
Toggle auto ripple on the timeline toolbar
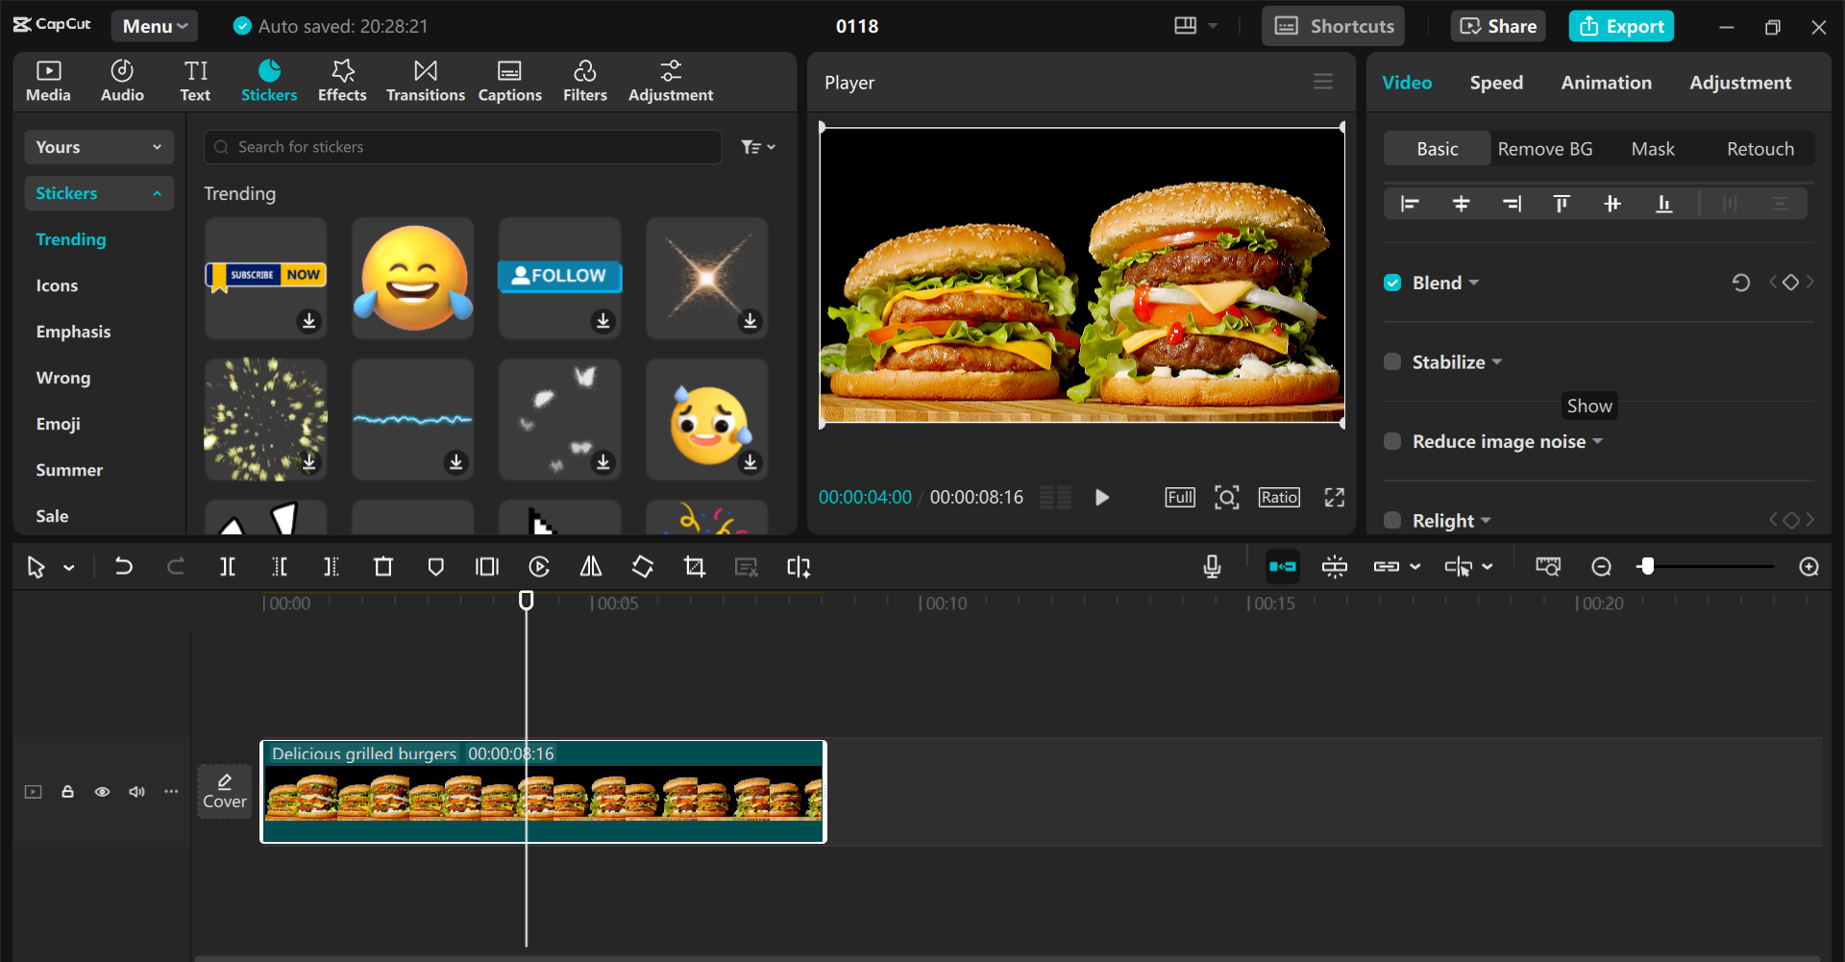tap(1282, 566)
